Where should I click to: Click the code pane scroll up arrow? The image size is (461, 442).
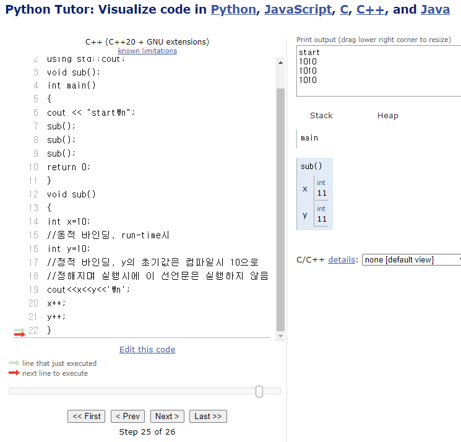(280, 63)
